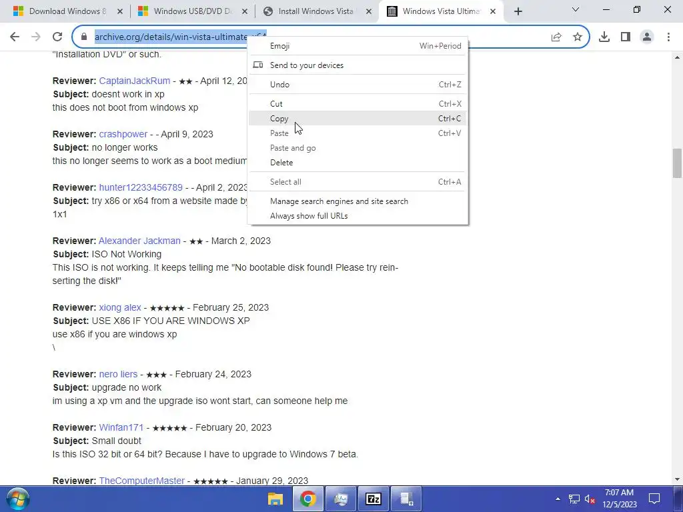Close the Download Windows 8 tab
683x512 pixels.
[120, 12]
